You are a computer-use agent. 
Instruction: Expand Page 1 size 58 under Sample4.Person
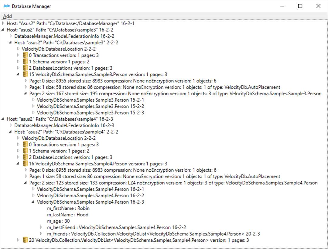click(26, 176)
